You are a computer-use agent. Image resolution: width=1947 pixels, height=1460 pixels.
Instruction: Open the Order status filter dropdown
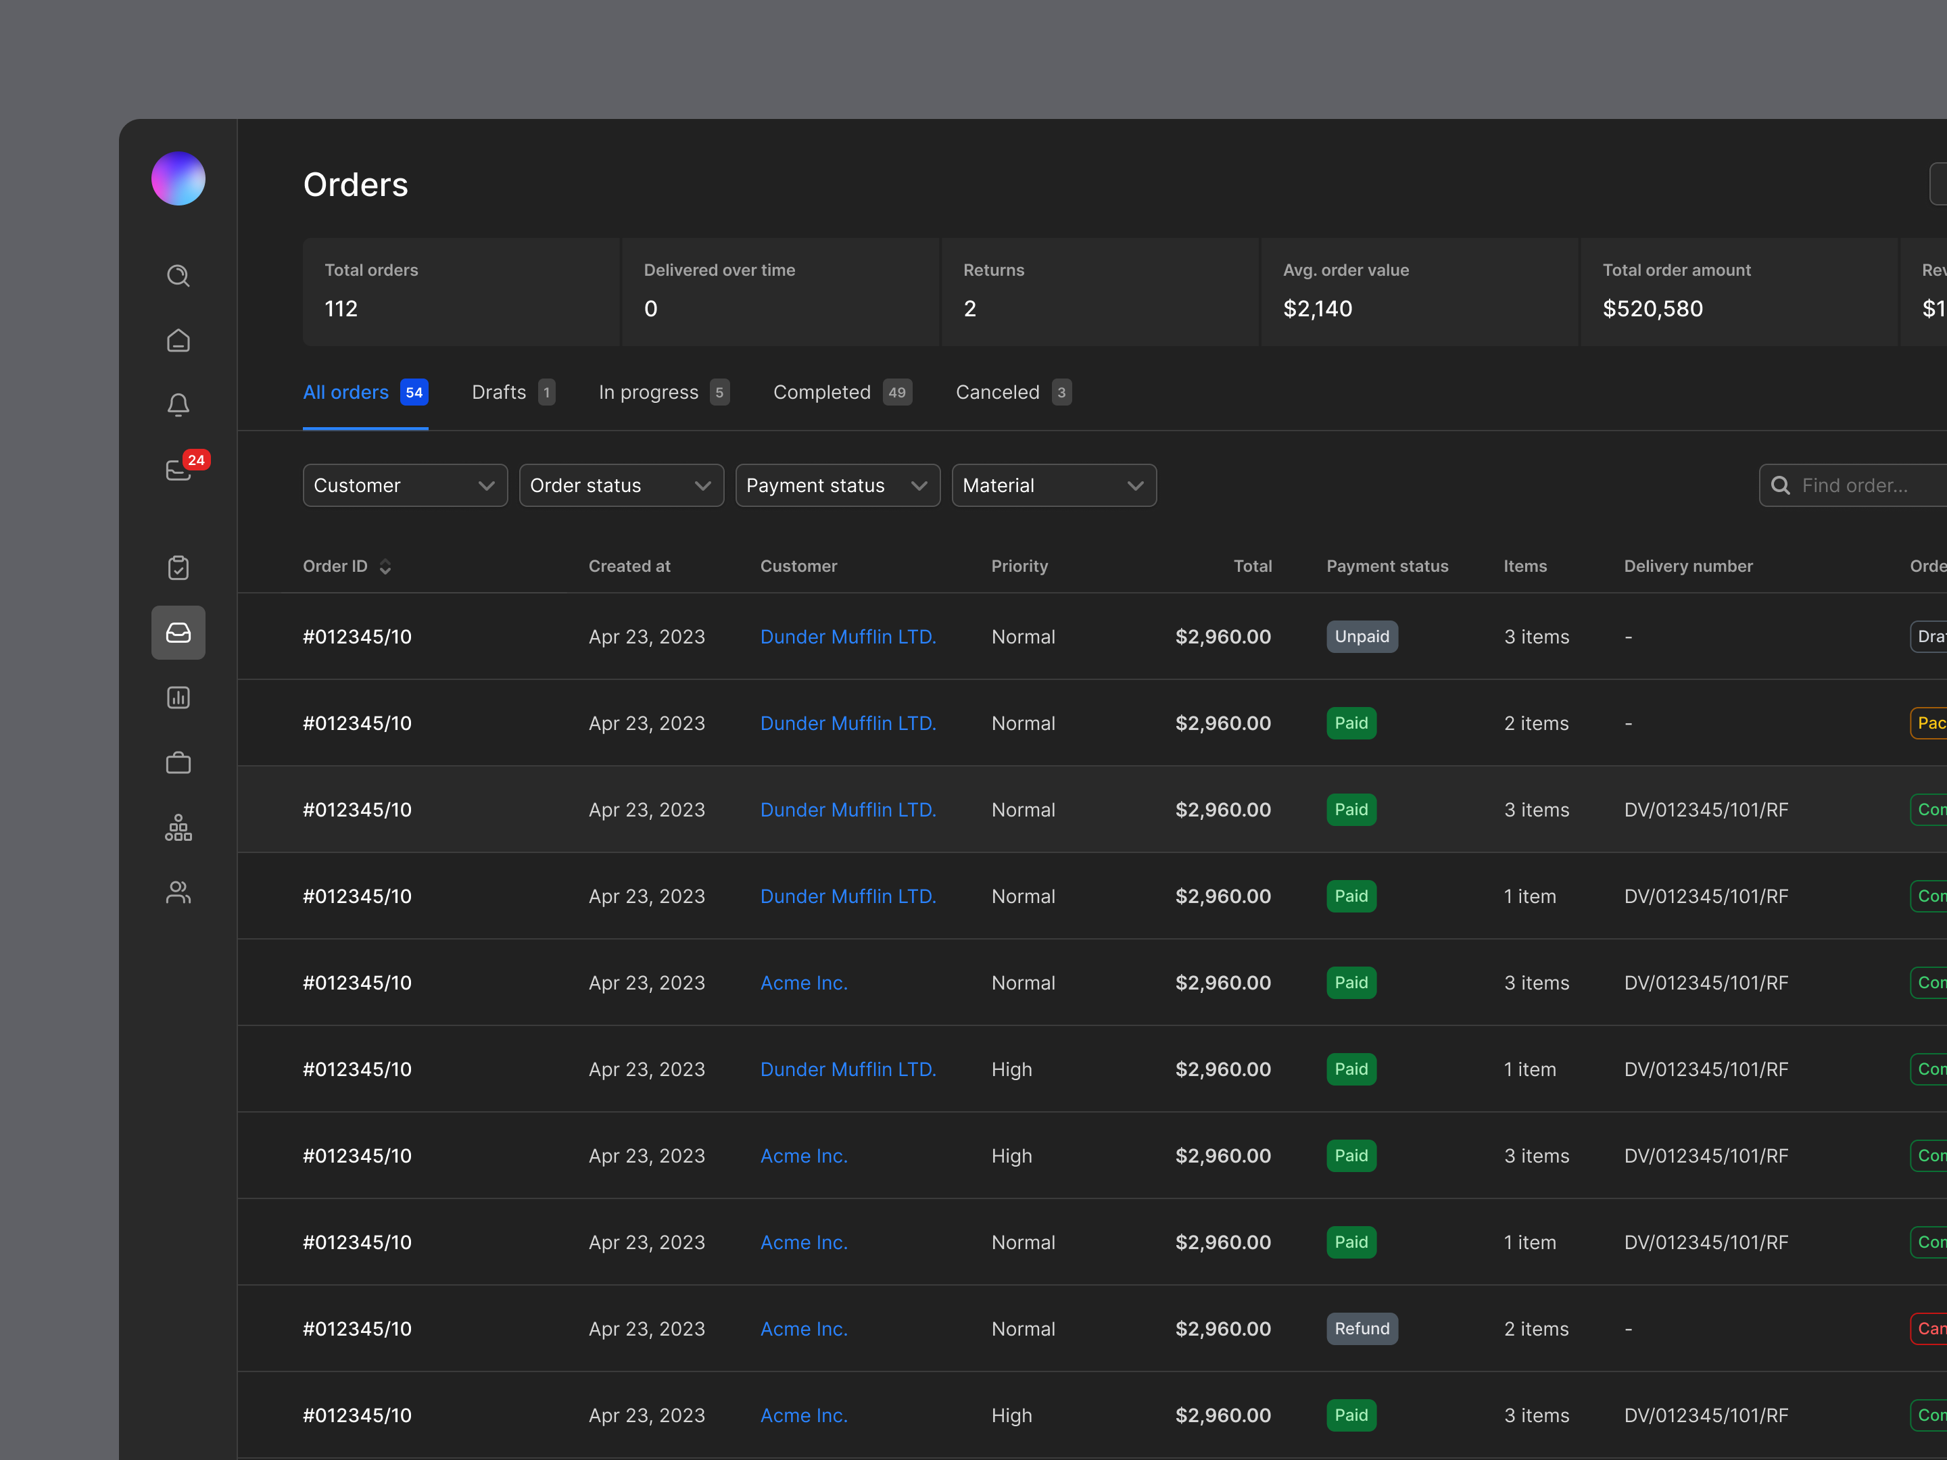621,485
